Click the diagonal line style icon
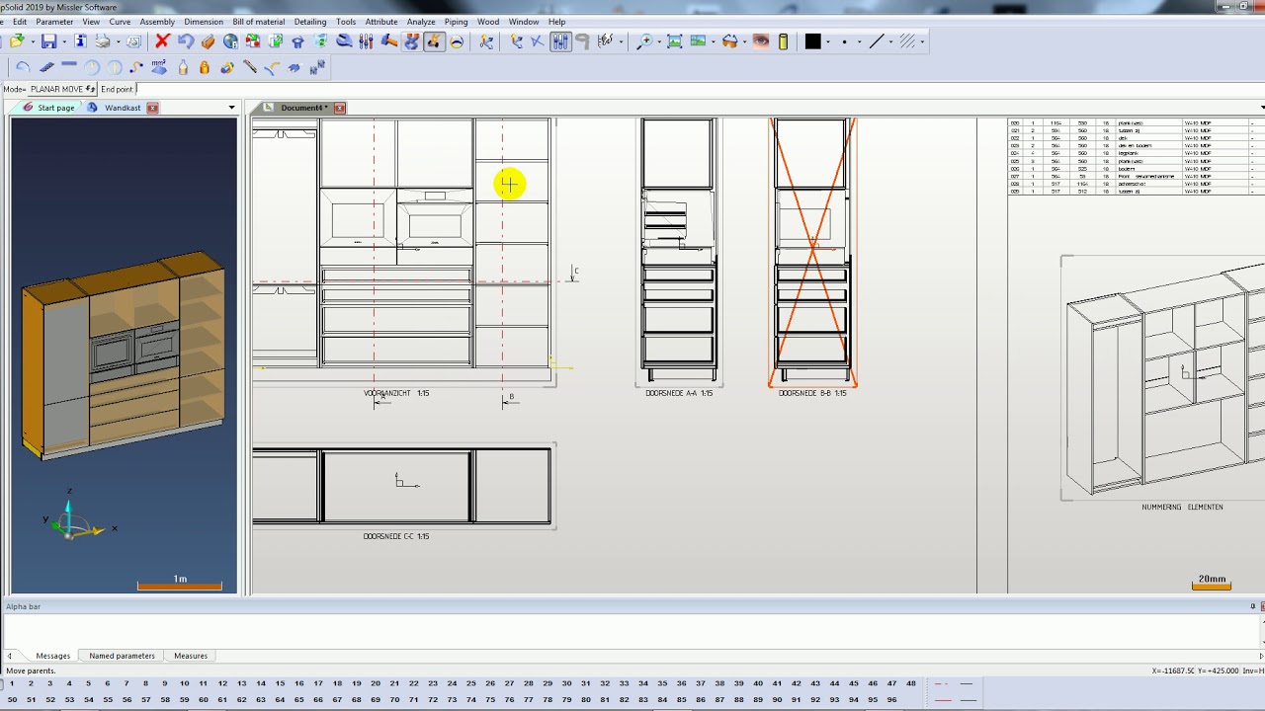Image resolution: width=1265 pixels, height=711 pixels. (876, 41)
